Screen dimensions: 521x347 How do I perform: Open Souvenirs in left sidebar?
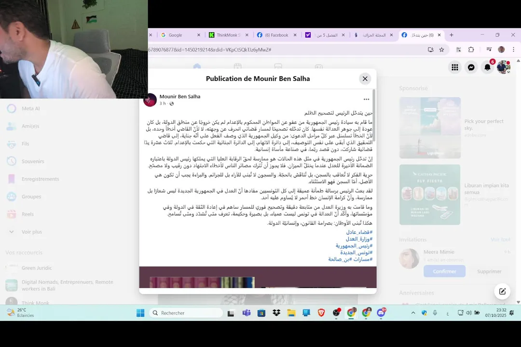point(33,161)
